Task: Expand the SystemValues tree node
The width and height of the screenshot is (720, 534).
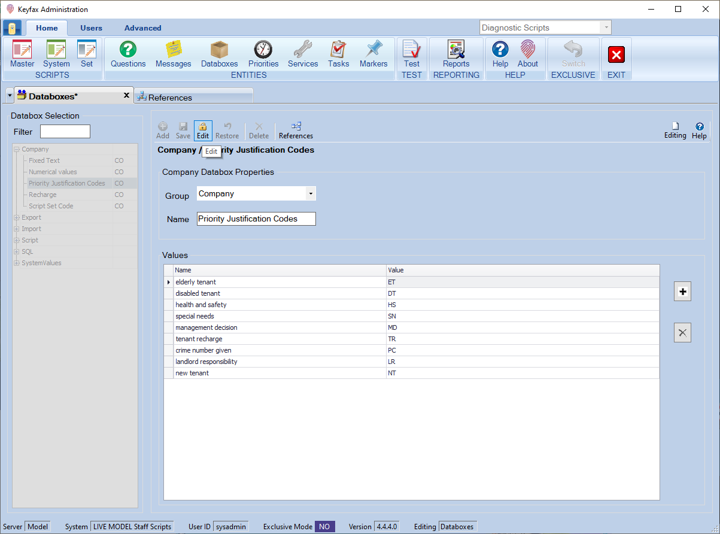Action: pos(17,263)
